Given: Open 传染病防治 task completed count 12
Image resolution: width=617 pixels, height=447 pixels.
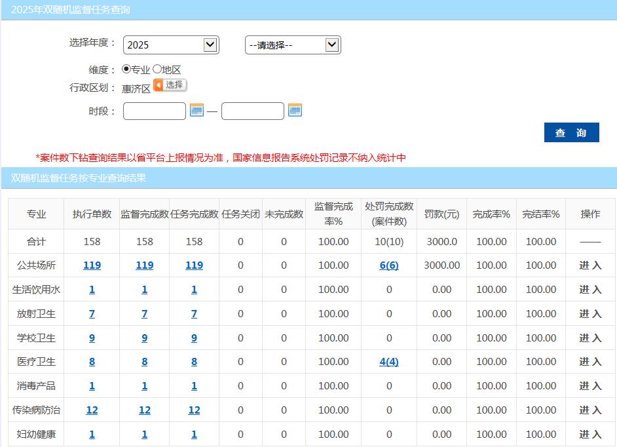Looking at the screenshot, I should click(x=194, y=410).
